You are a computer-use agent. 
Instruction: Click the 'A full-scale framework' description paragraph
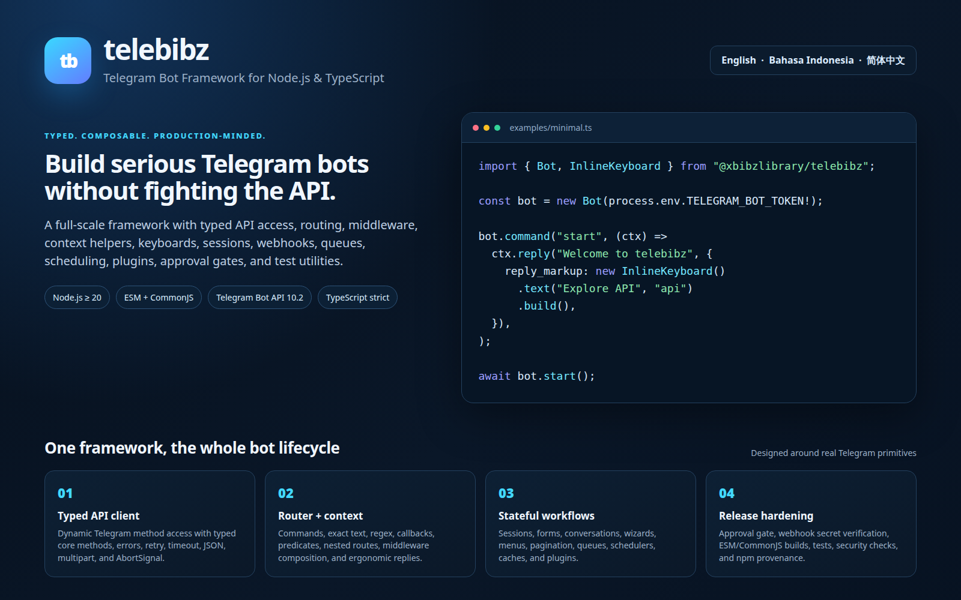[x=231, y=243]
